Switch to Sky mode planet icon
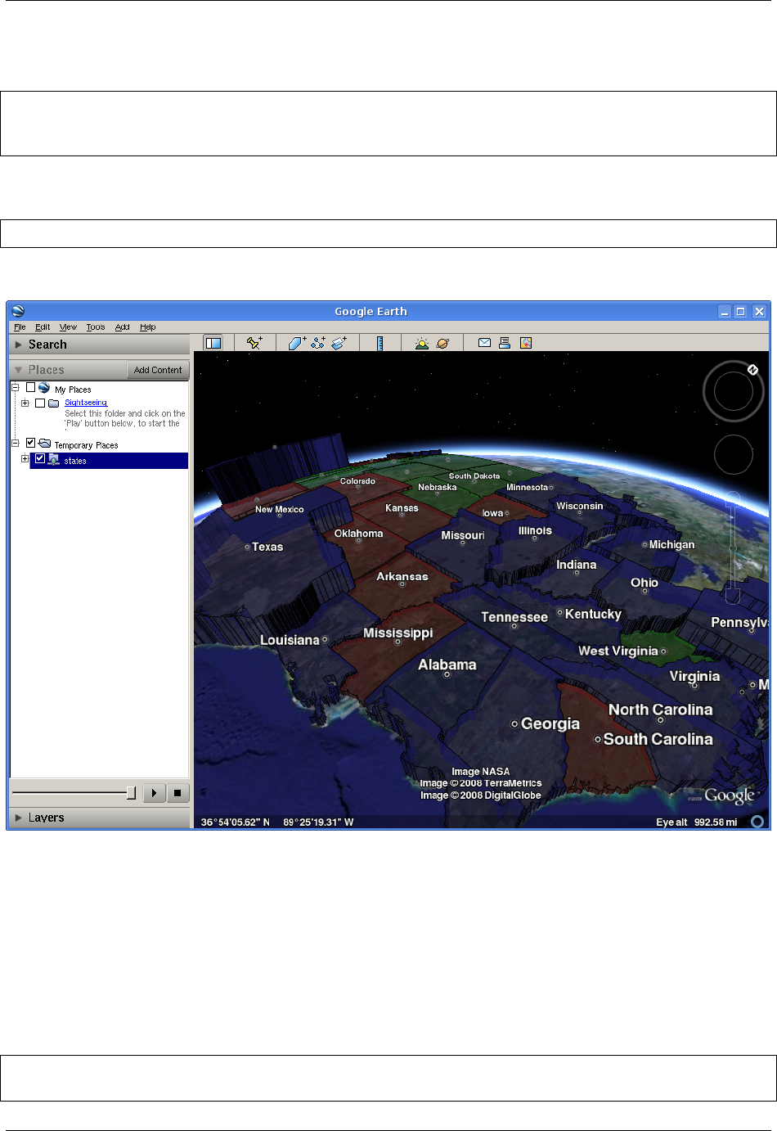 (x=442, y=343)
